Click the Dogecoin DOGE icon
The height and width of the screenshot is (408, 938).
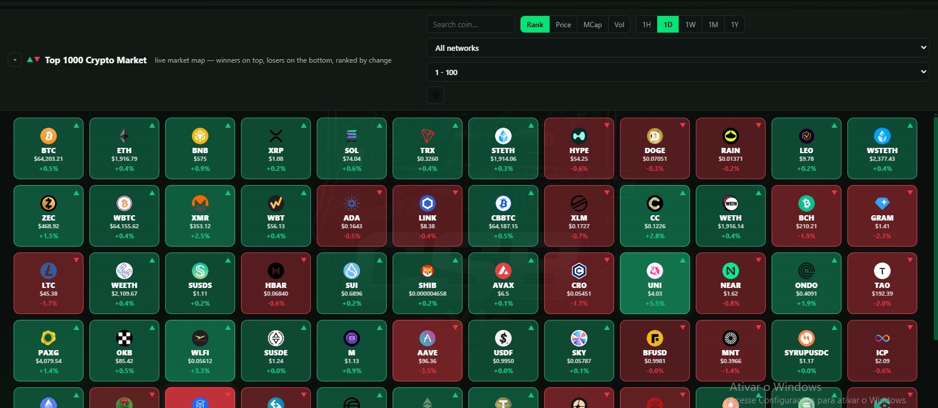(x=655, y=136)
